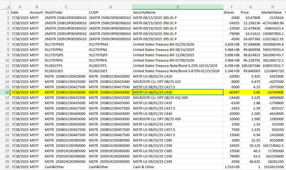Click Price cell '40.625'

pos(250,161)
